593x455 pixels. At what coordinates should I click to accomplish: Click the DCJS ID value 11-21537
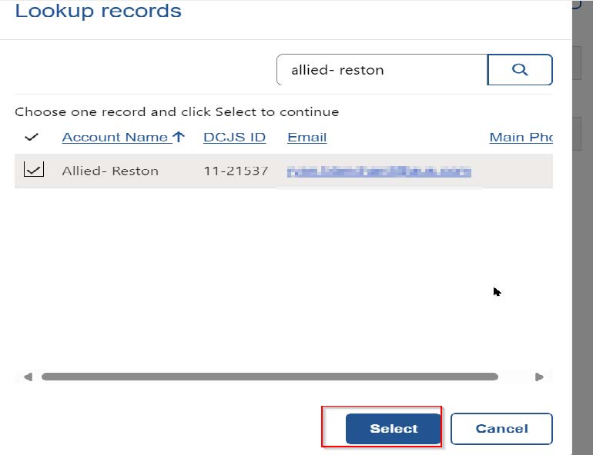pyautogui.click(x=236, y=171)
